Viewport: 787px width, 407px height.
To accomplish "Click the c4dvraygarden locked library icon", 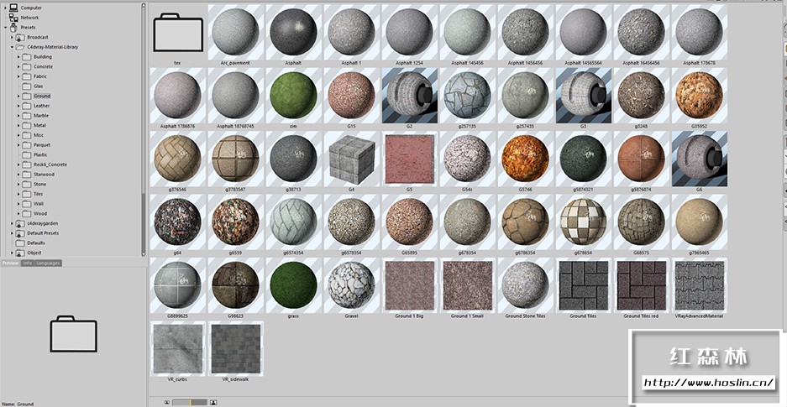I will point(20,223).
